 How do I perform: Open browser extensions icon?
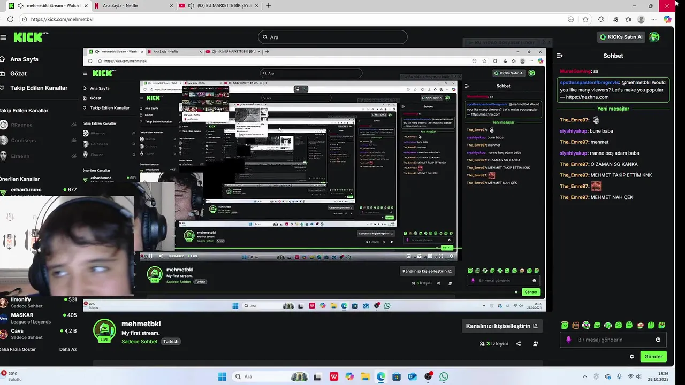(601, 19)
